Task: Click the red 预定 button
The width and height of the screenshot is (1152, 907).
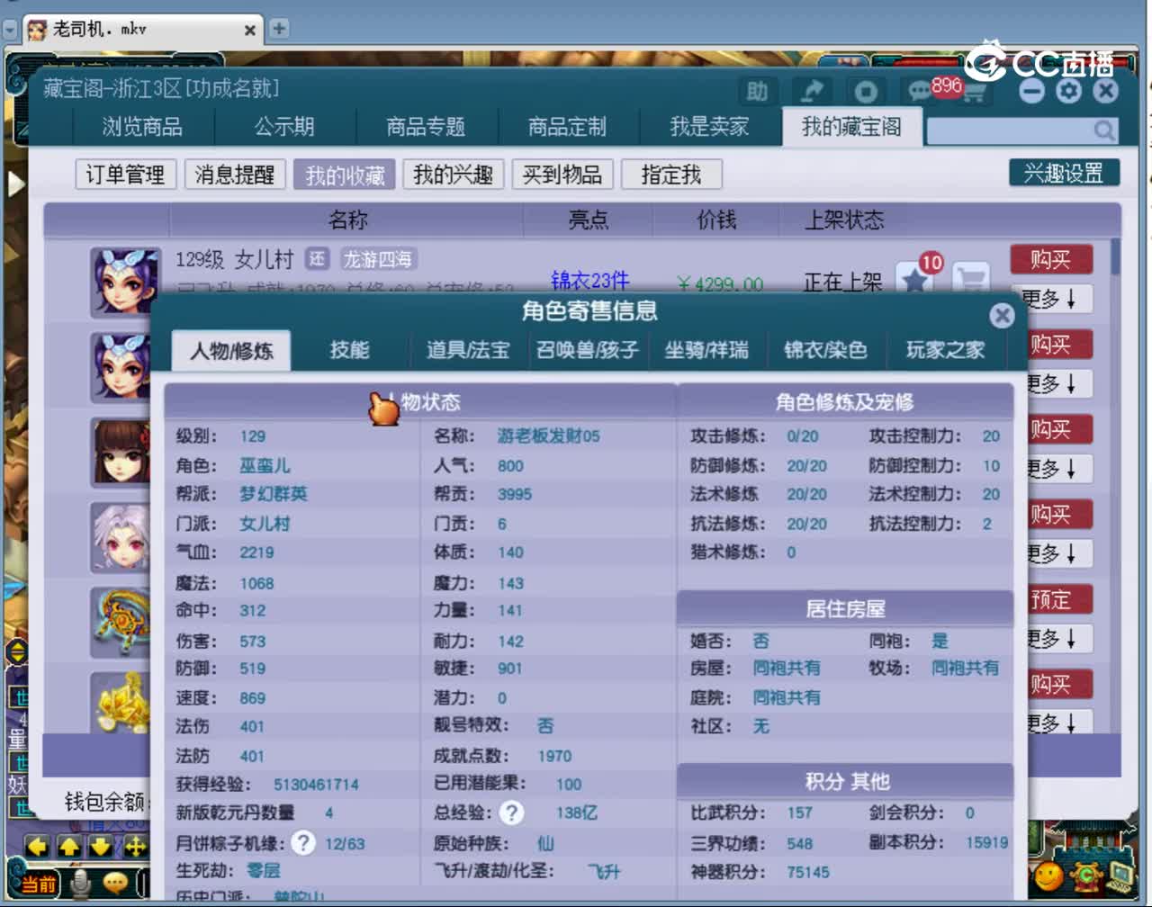Action: point(1058,599)
